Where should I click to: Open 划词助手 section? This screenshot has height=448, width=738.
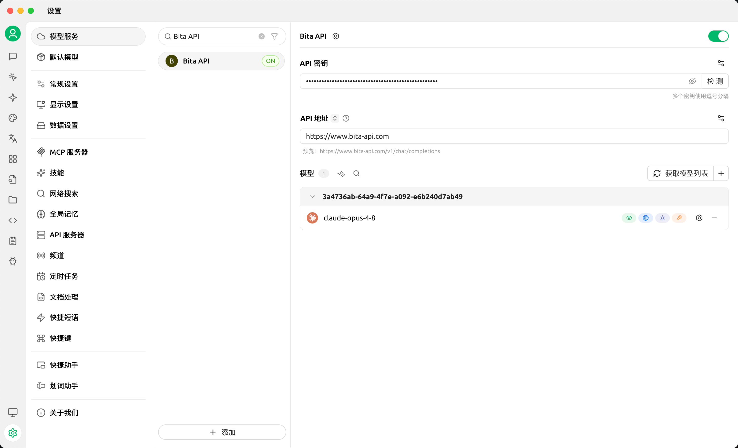88,386
